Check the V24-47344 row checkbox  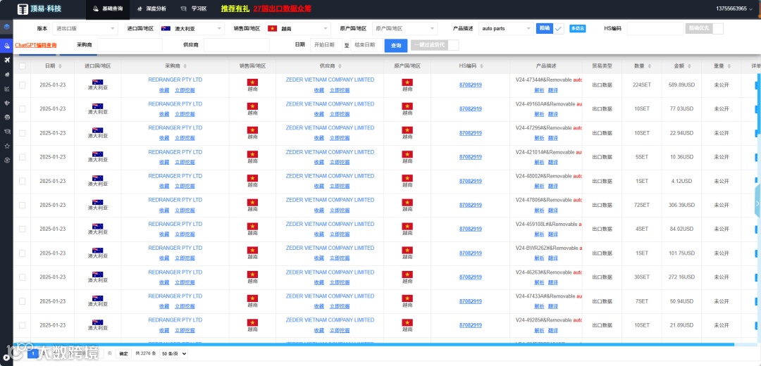coord(23,85)
